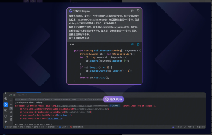This screenshot has width=212, height=135.
Task: Click the Java language label in code block
Action: click(71, 44)
